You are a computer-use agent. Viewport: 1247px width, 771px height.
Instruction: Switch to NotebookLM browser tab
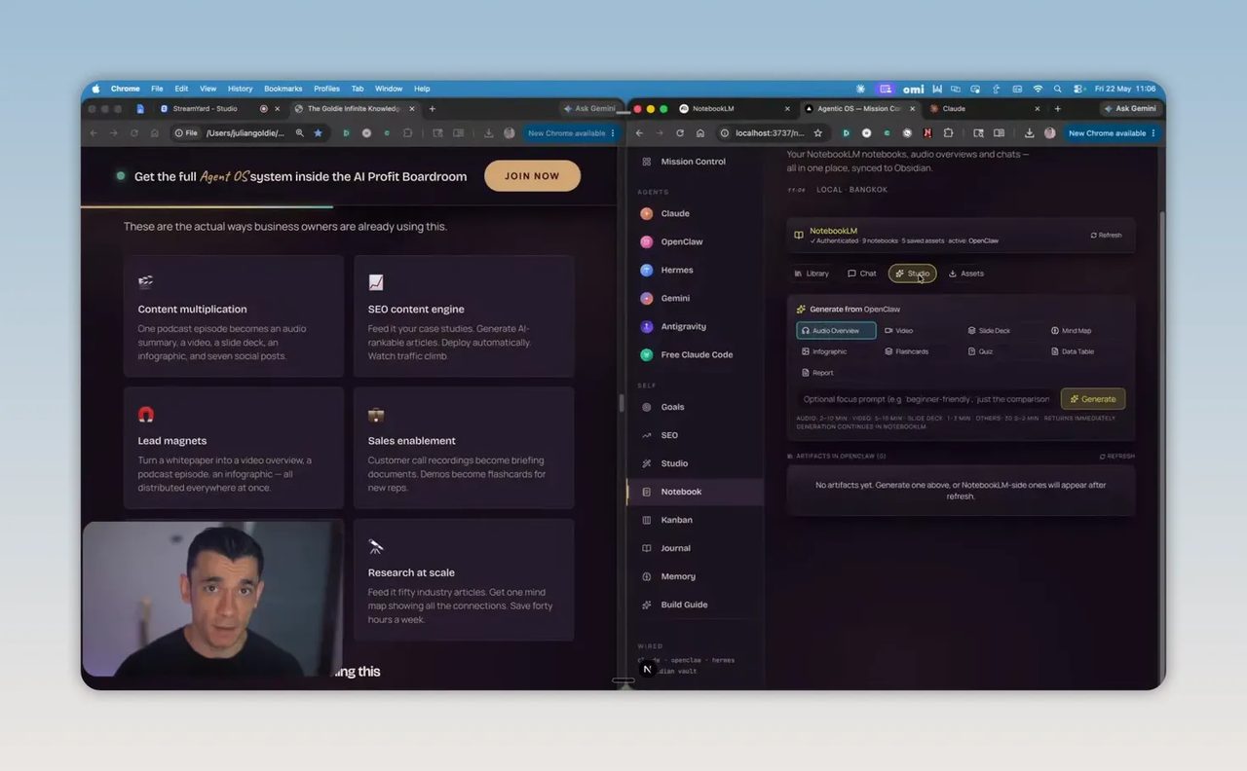tap(733, 109)
